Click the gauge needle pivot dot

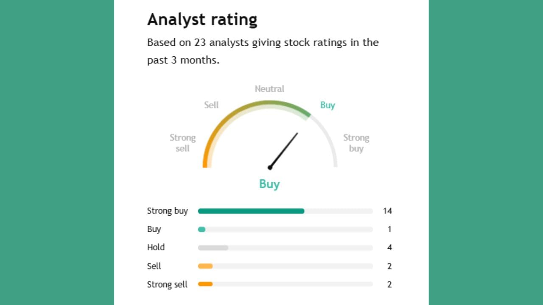pyautogui.click(x=270, y=168)
